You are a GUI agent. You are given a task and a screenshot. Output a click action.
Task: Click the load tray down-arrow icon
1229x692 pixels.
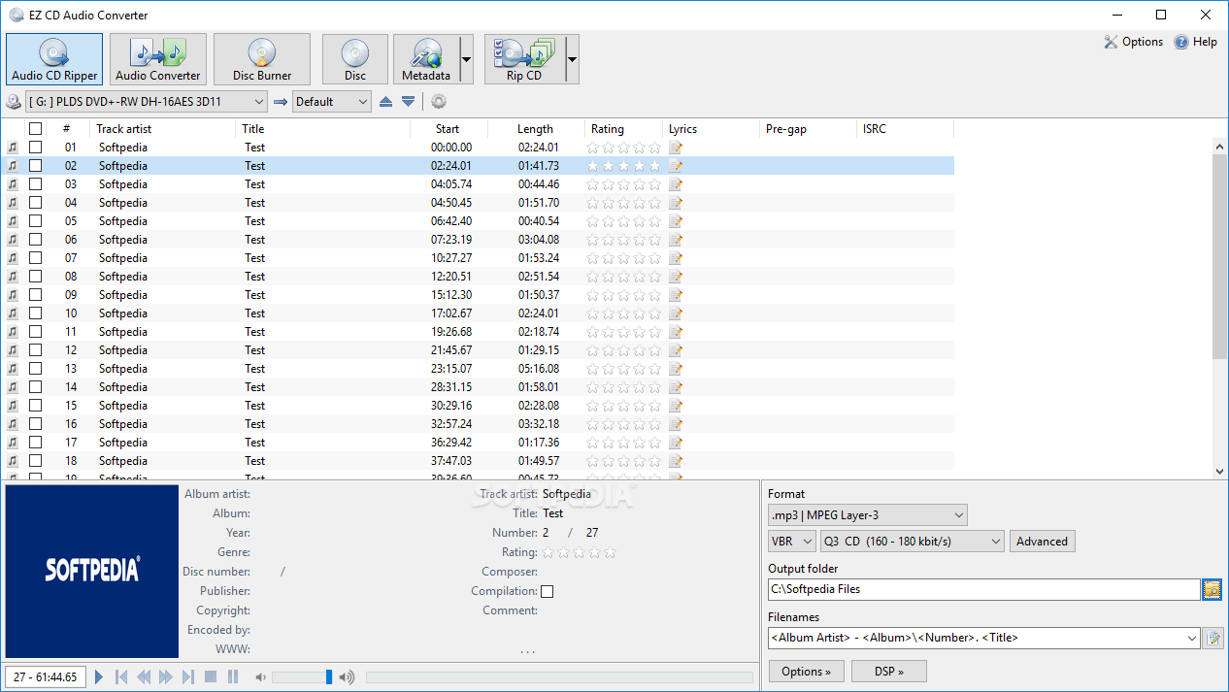[x=409, y=101]
